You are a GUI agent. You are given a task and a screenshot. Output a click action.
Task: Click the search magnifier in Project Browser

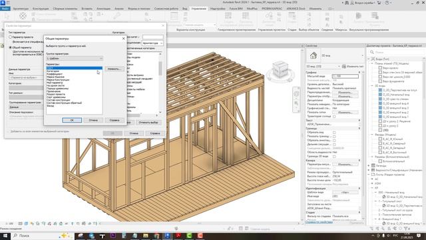coord(371,52)
